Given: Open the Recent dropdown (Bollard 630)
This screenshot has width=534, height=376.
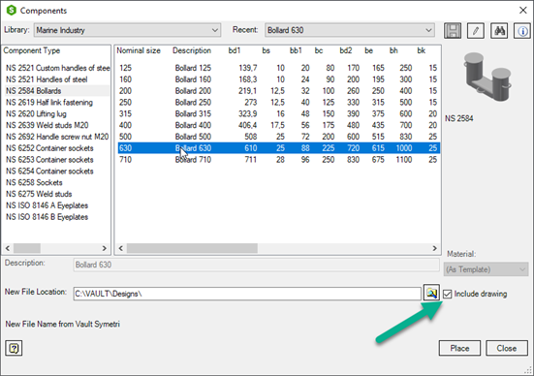Looking at the screenshot, I should [350, 30].
